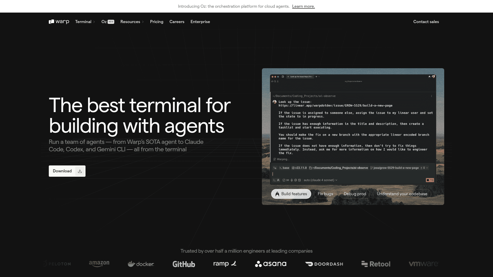Click the code view icon in the terminal header

coord(272,81)
